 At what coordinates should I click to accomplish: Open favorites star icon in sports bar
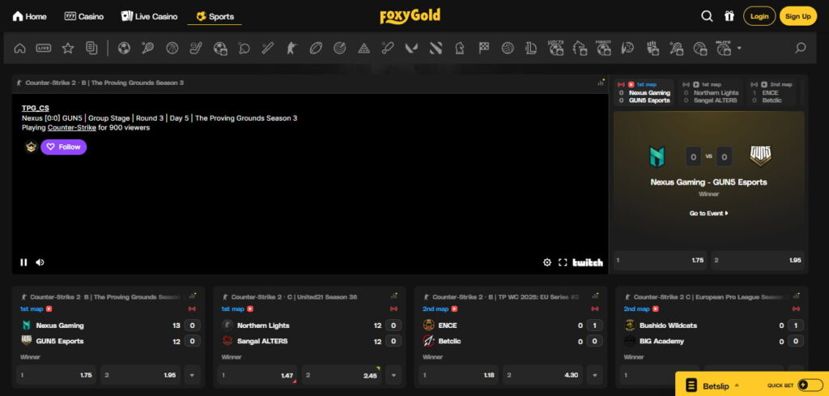[68, 48]
